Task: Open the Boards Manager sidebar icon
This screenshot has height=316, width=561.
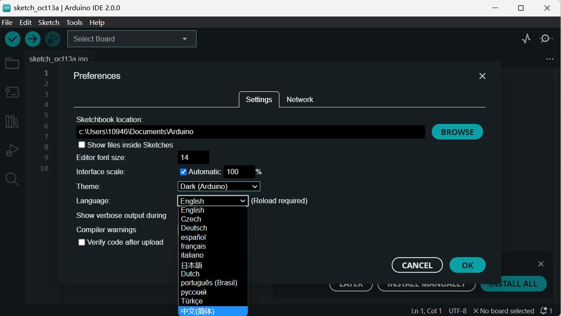Action: point(12,92)
